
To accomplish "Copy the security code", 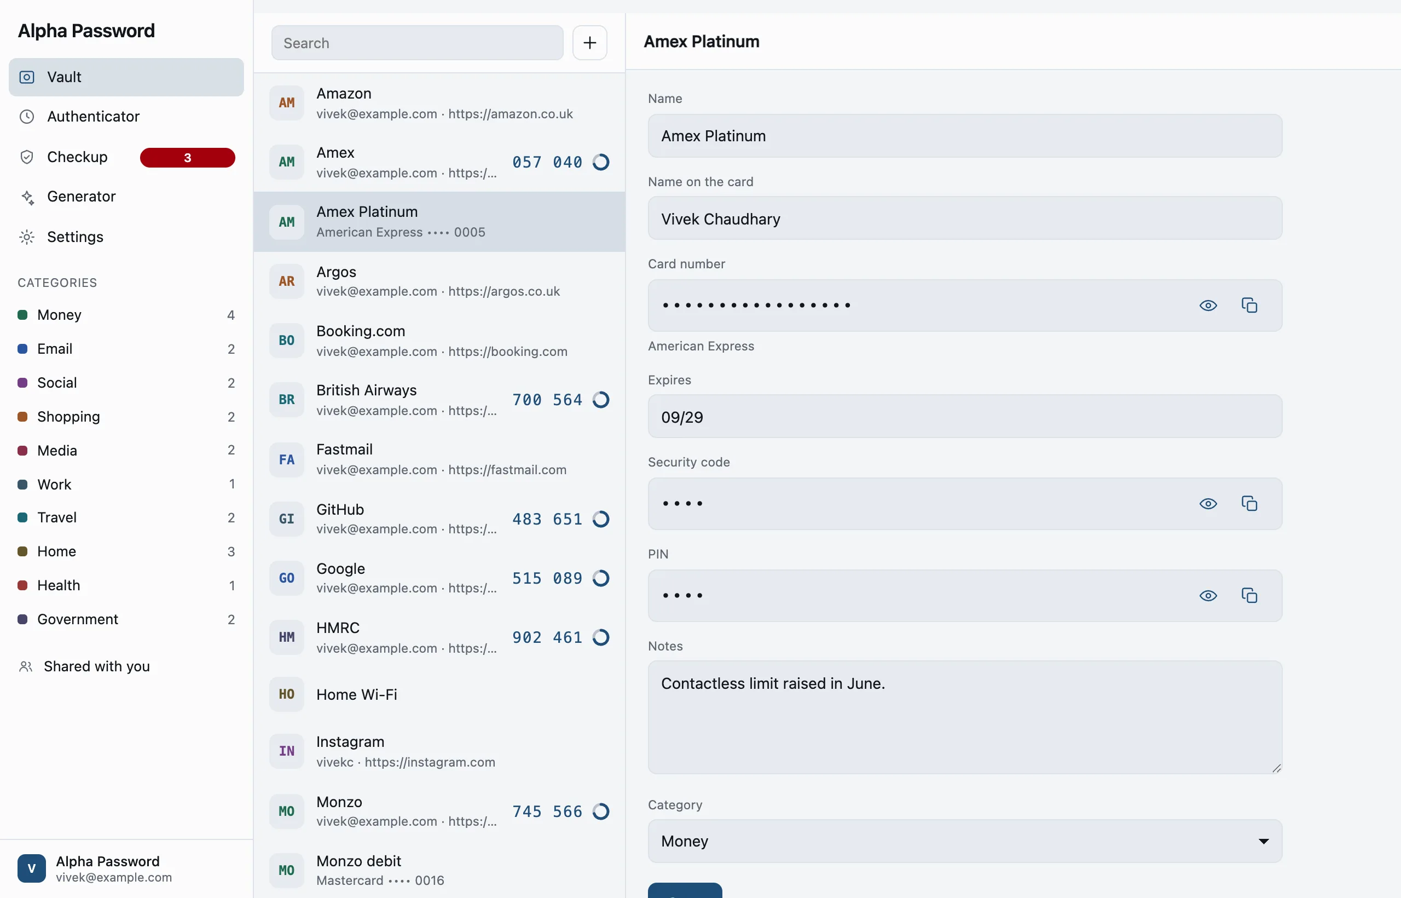I will [1249, 503].
